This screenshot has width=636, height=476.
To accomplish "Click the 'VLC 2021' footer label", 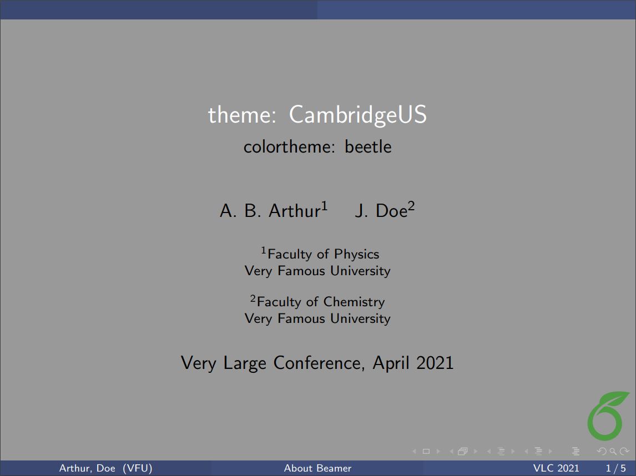I will coord(557,468).
